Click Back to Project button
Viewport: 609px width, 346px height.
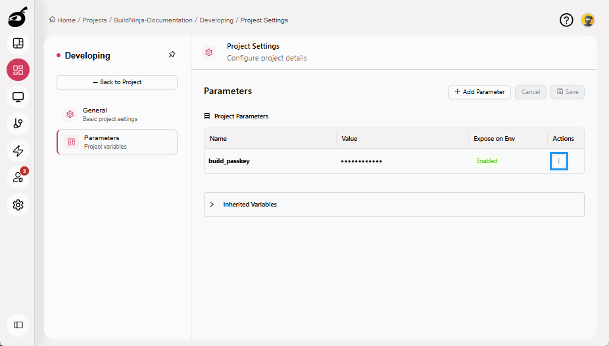[x=117, y=82]
